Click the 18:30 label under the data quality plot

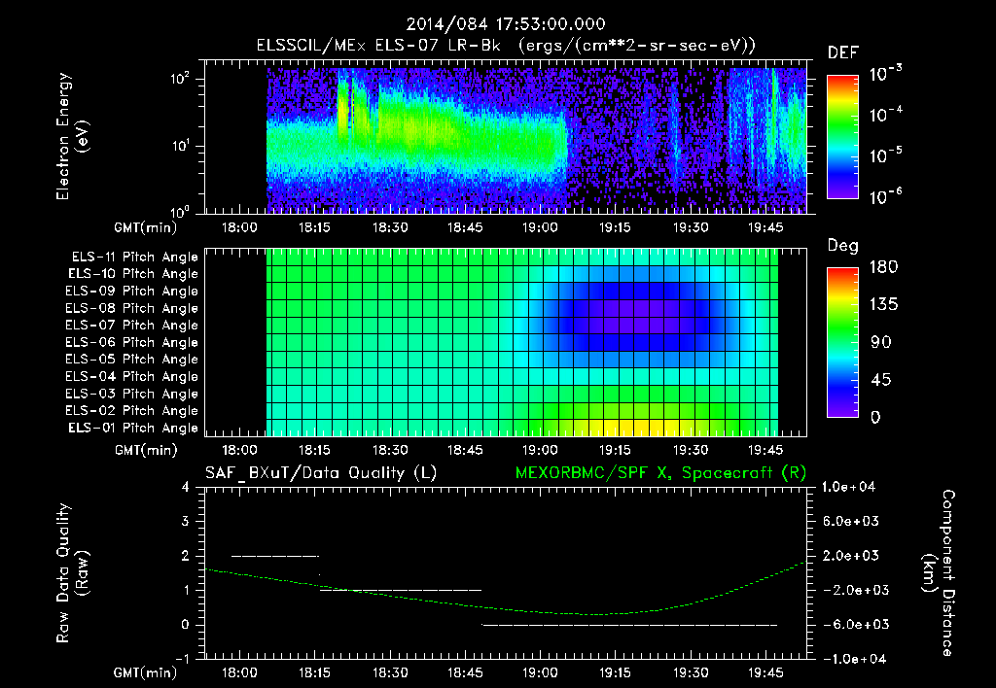[x=390, y=672]
